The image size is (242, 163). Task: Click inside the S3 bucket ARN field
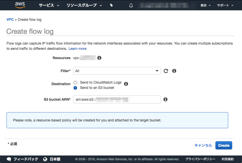point(117,99)
